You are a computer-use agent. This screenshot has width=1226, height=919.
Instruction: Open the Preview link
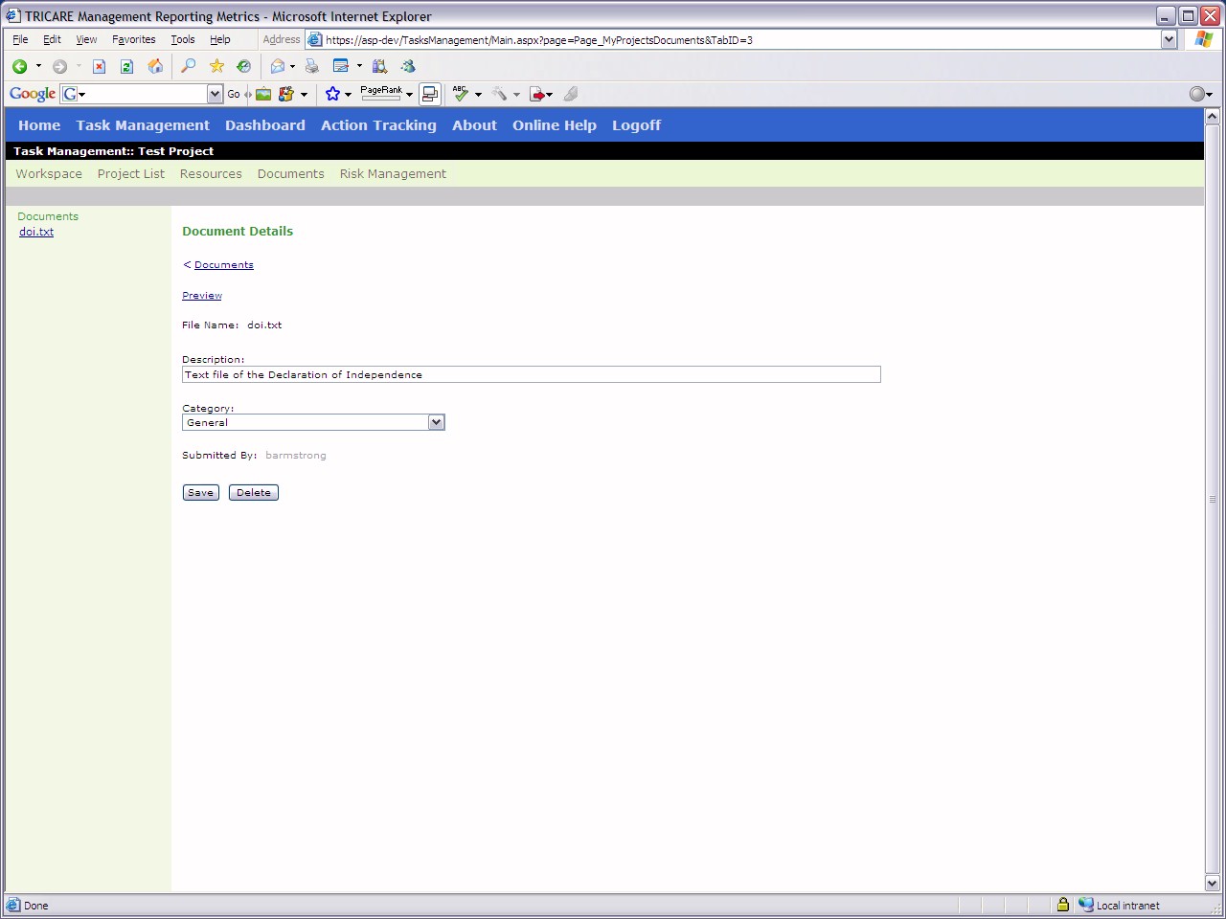(202, 296)
